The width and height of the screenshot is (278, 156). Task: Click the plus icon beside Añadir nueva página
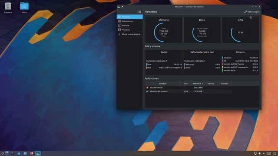[119, 34]
